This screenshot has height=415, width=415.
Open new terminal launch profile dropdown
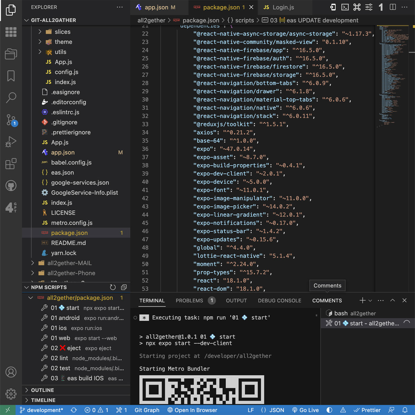370,301
